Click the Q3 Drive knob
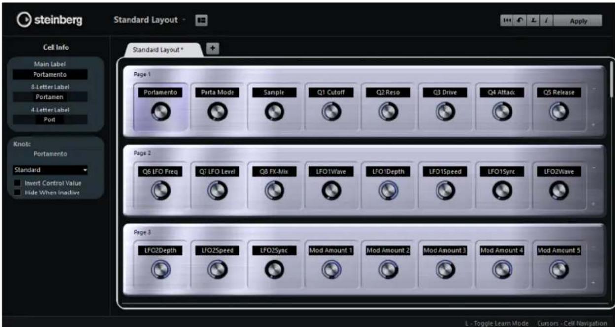The width and height of the screenshot is (615, 327). 445,113
